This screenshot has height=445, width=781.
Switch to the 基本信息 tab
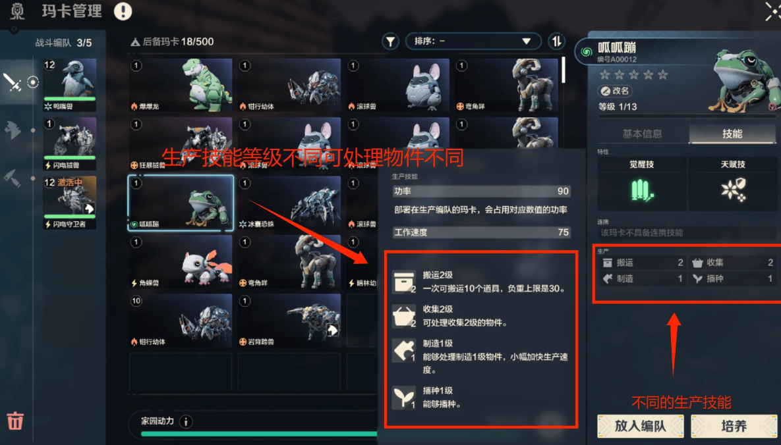[643, 134]
